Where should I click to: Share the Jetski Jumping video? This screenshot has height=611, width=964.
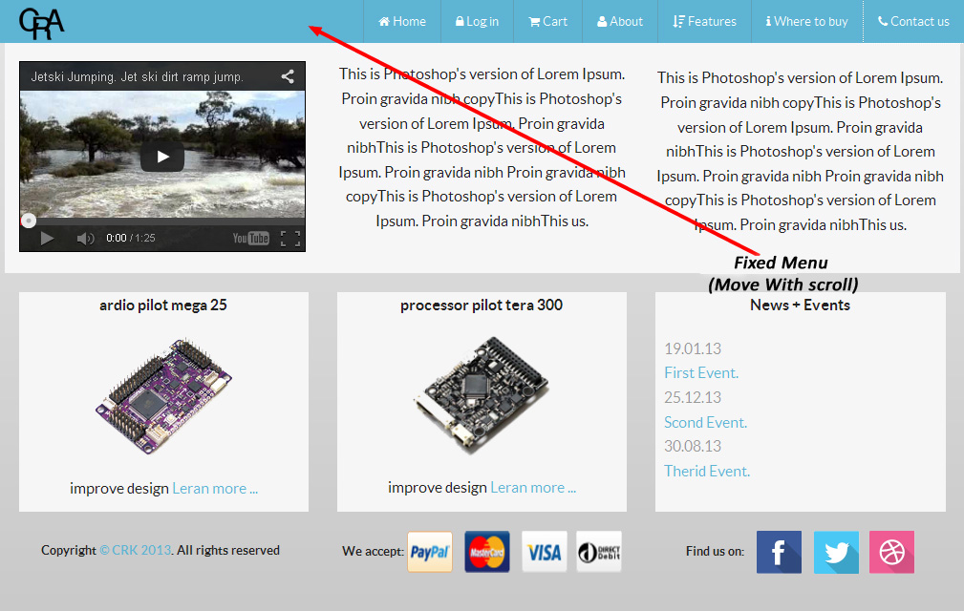[x=288, y=76]
